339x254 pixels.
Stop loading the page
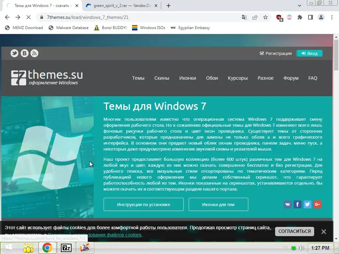click(x=28, y=17)
